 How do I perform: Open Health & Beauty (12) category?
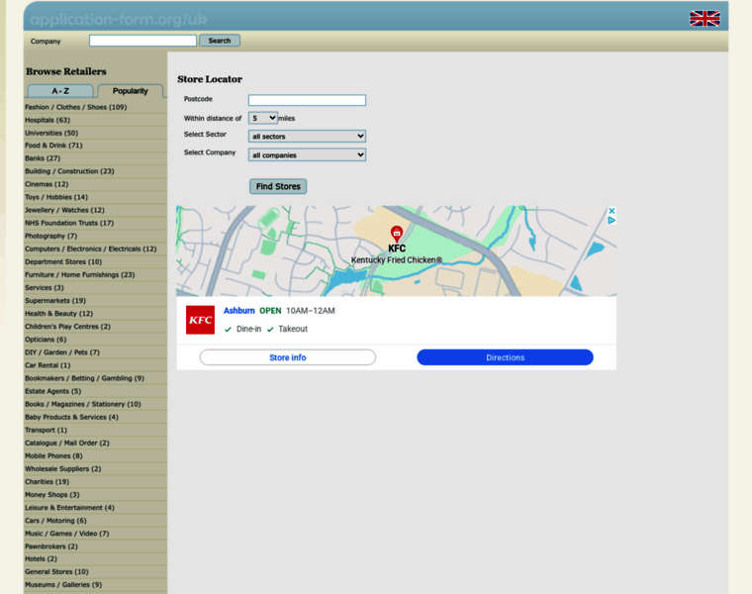(x=59, y=314)
